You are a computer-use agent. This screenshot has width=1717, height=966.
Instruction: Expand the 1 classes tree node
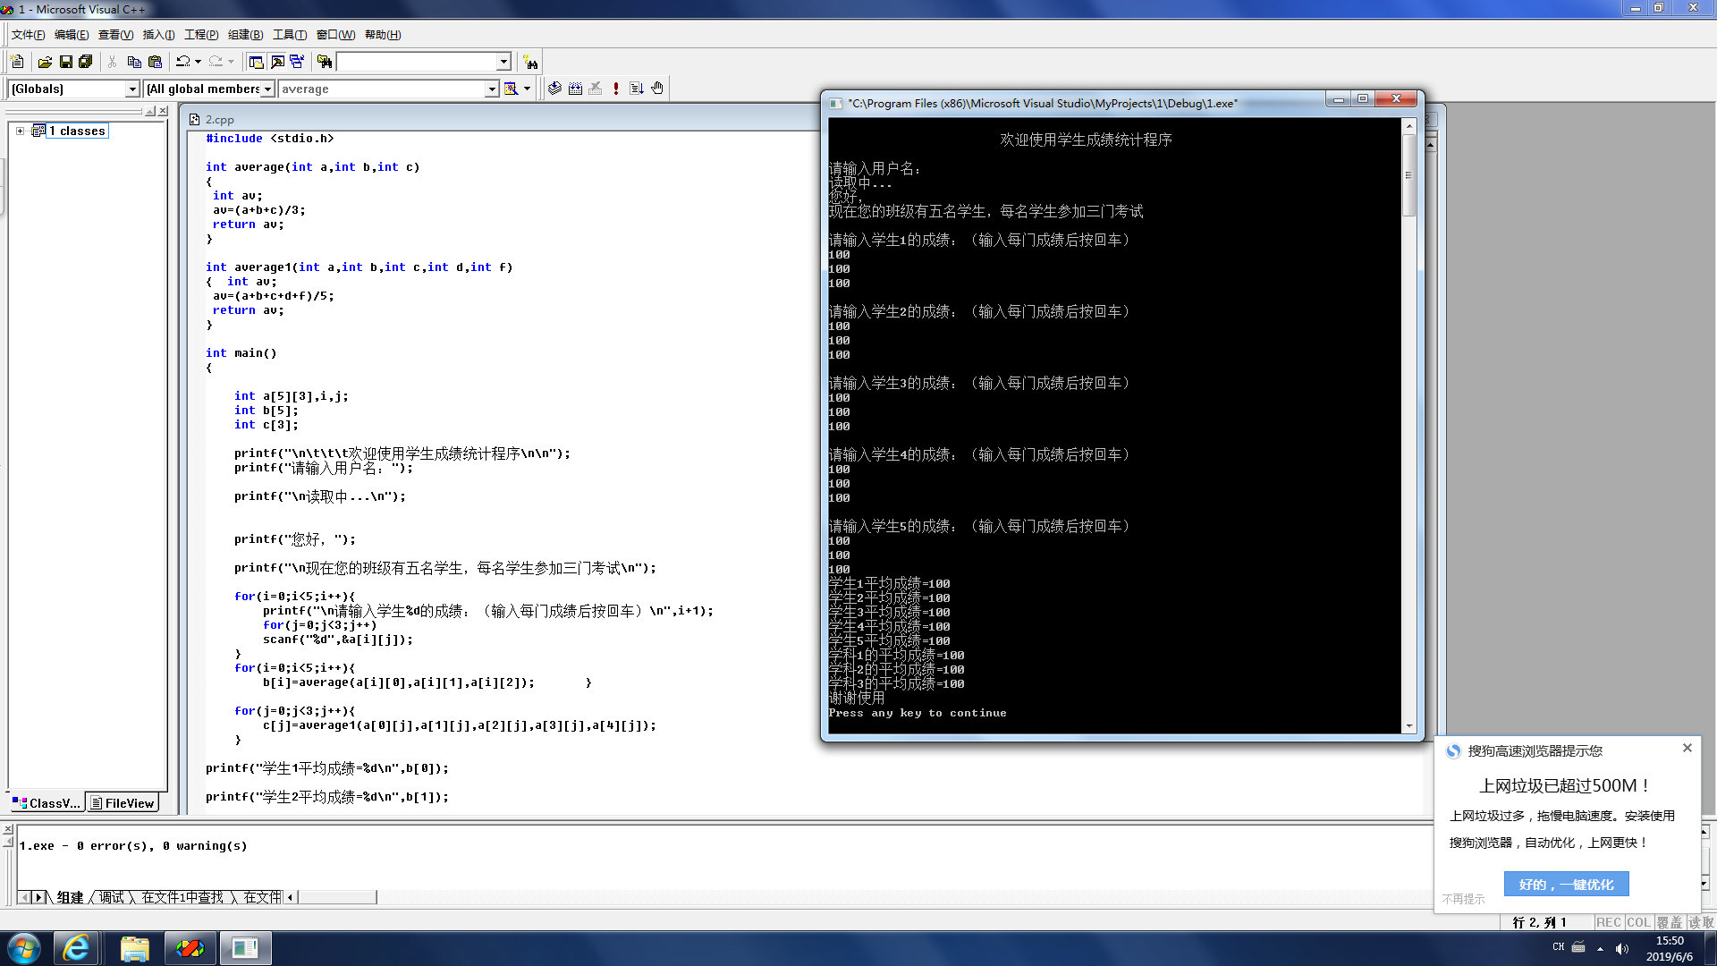click(20, 131)
